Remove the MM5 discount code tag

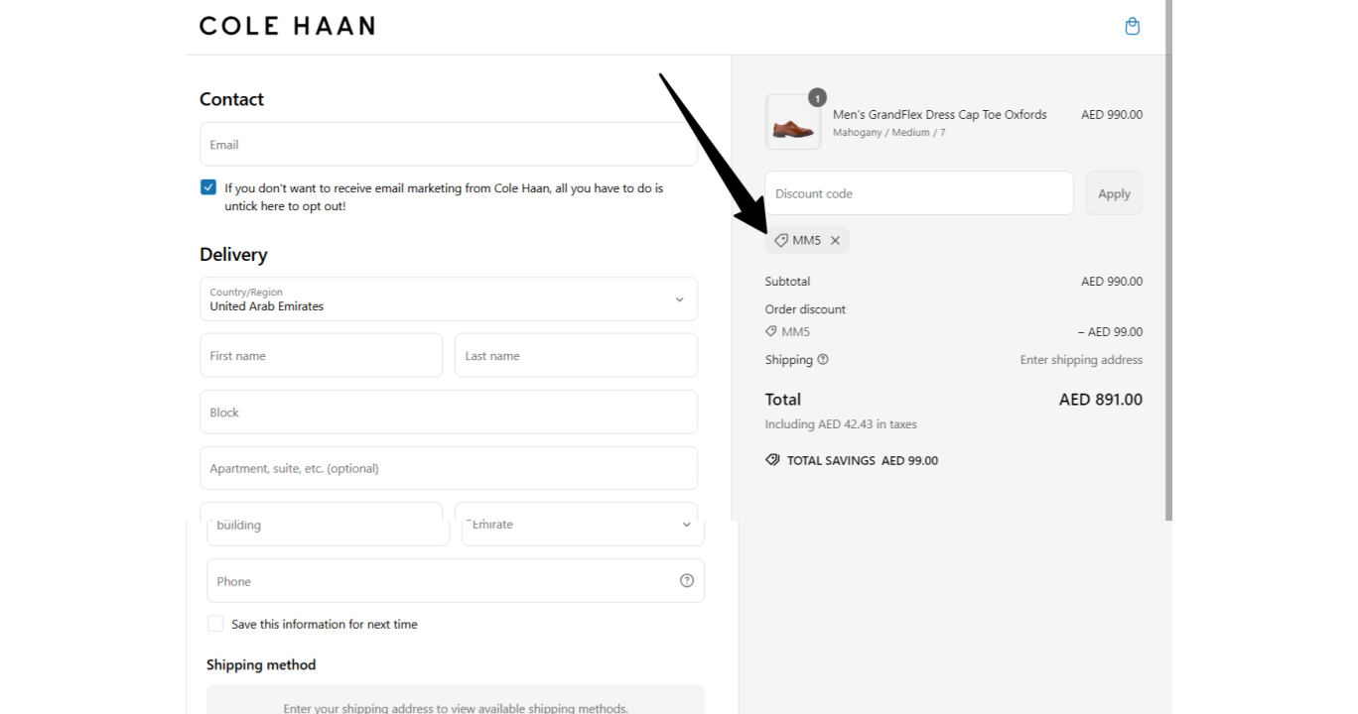[x=835, y=241]
